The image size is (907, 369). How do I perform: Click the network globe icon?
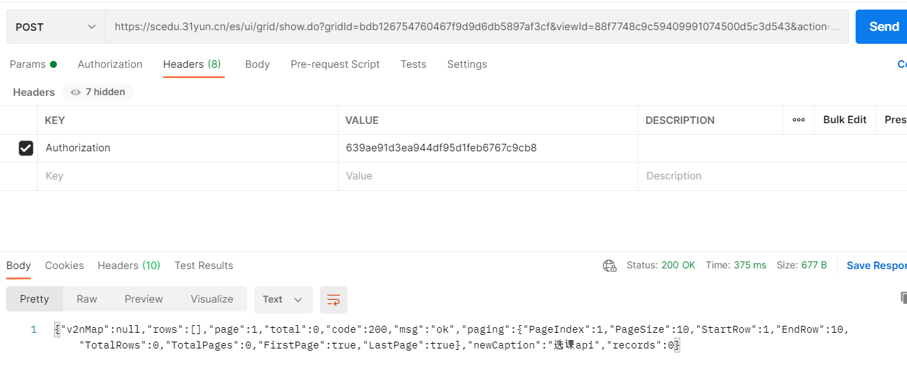coord(609,266)
